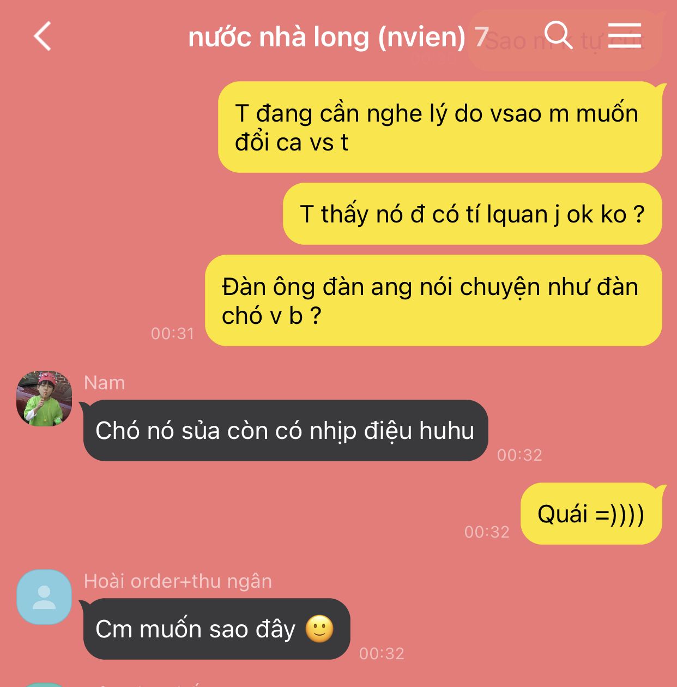Select the Quái =)))) message bubble
The width and height of the screenshot is (677, 687).
coord(592,514)
